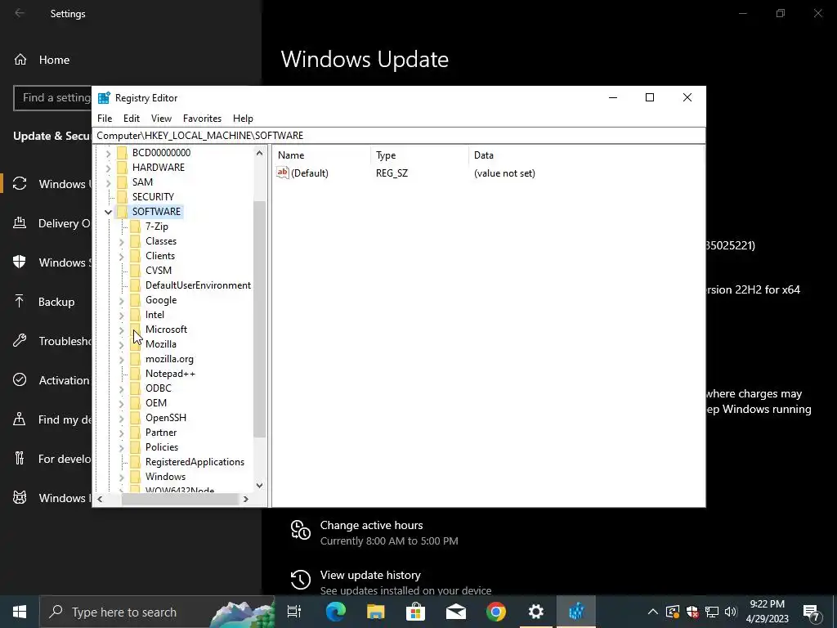
Task: Click the SAM key folder icon
Action: click(x=123, y=182)
